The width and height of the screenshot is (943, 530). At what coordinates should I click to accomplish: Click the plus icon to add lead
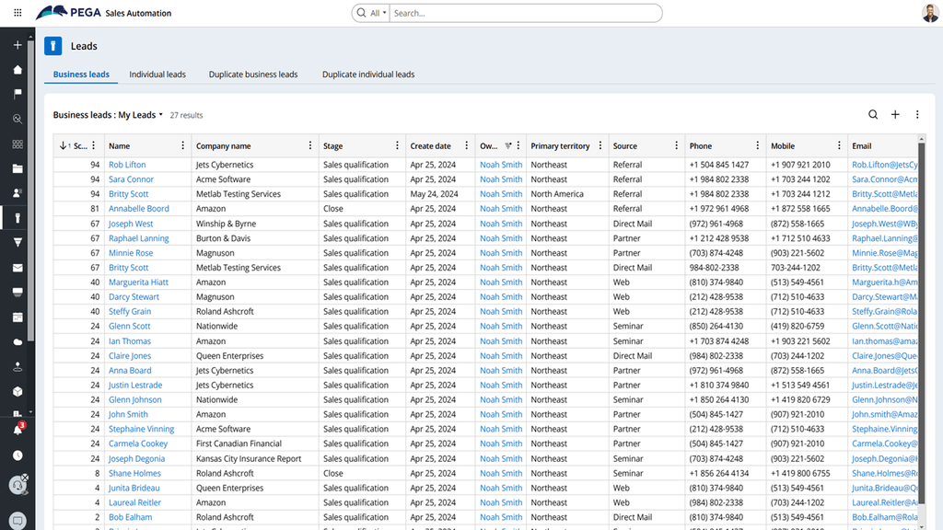895,115
